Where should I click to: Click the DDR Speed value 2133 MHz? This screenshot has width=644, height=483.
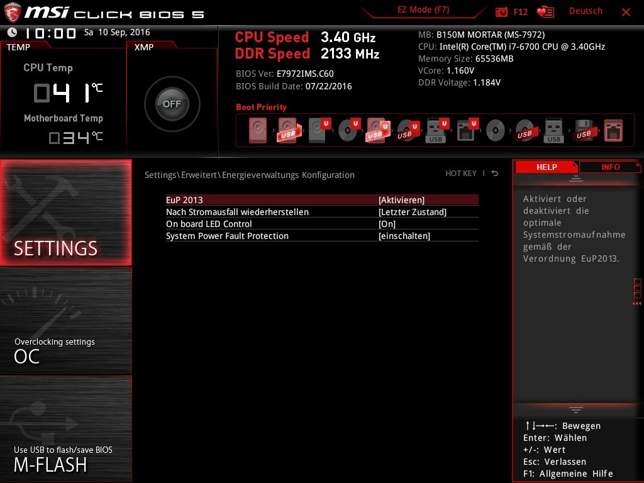tap(350, 53)
